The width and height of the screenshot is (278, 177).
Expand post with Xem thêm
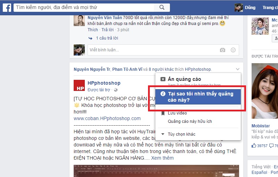click(x=162, y=158)
